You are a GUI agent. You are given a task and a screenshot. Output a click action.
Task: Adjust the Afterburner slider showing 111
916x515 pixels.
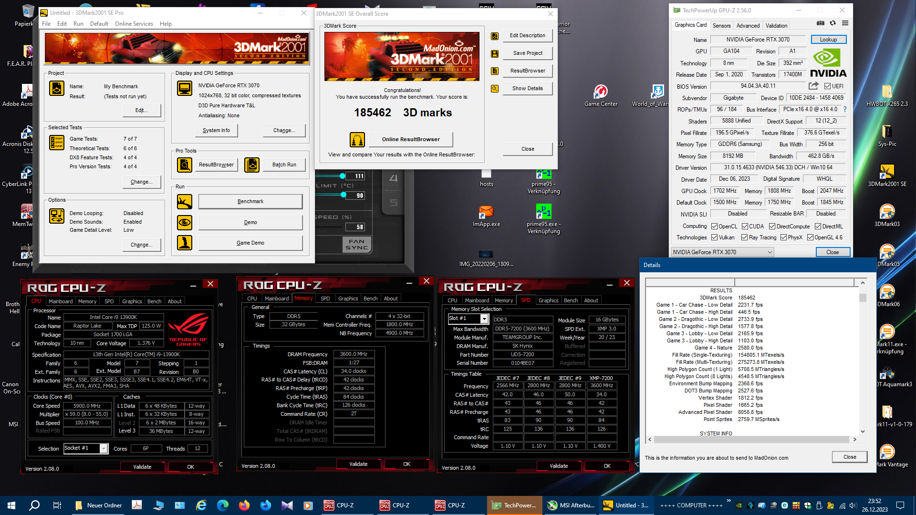(343, 176)
